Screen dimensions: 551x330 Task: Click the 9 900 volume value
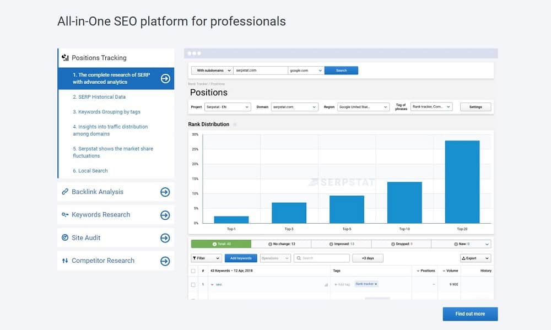(x=453, y=284)
